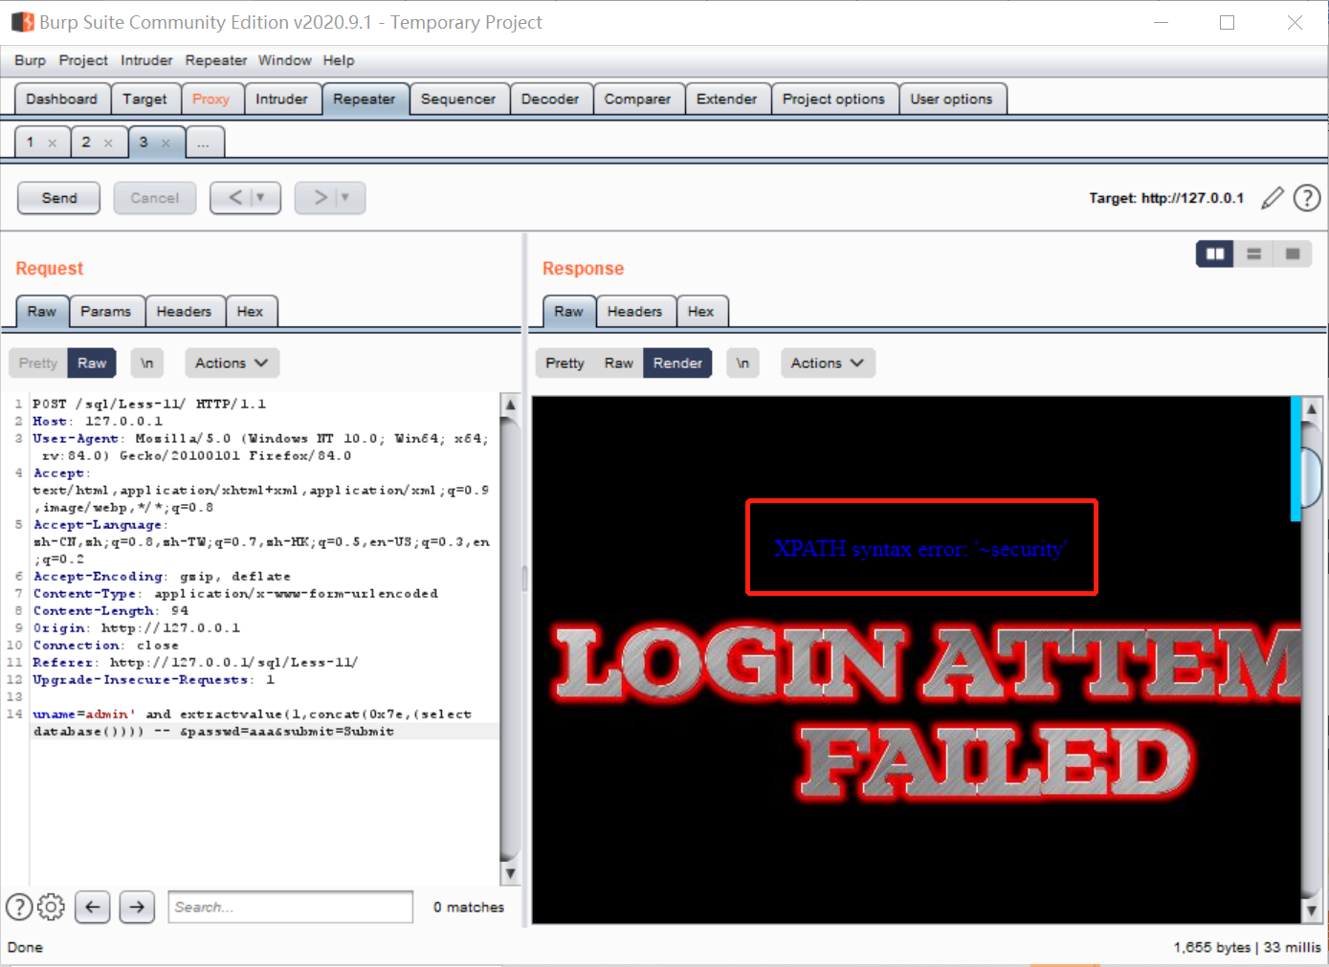
Task: Open the Burp menu
Action: (x=30, y=60)
